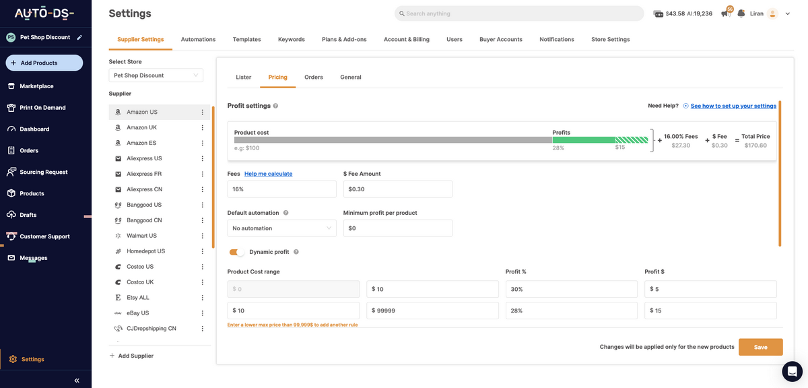The width and height of the screenshot is (808, 388).
Task: Click the Help me calculate link
Action: [x=268, y=173]
